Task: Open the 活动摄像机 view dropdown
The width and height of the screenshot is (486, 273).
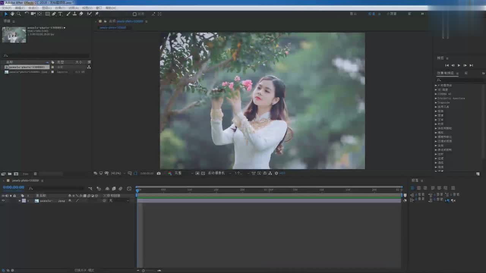Action: point(219,173)
